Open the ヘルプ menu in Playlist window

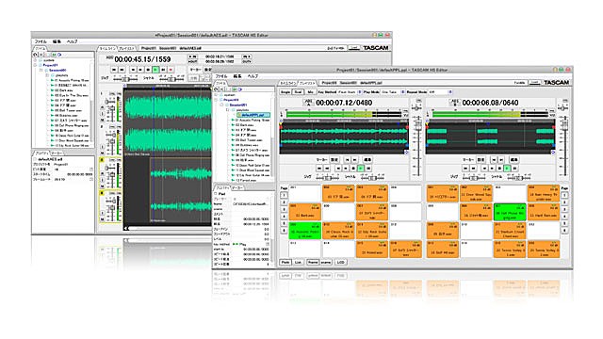(253, 76)
